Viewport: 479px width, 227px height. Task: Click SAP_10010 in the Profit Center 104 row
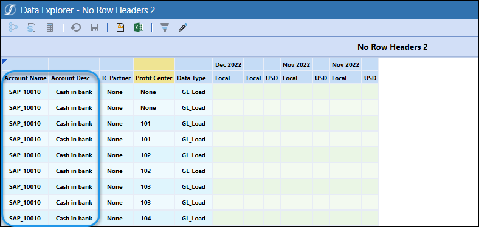(x=25, y=218)
